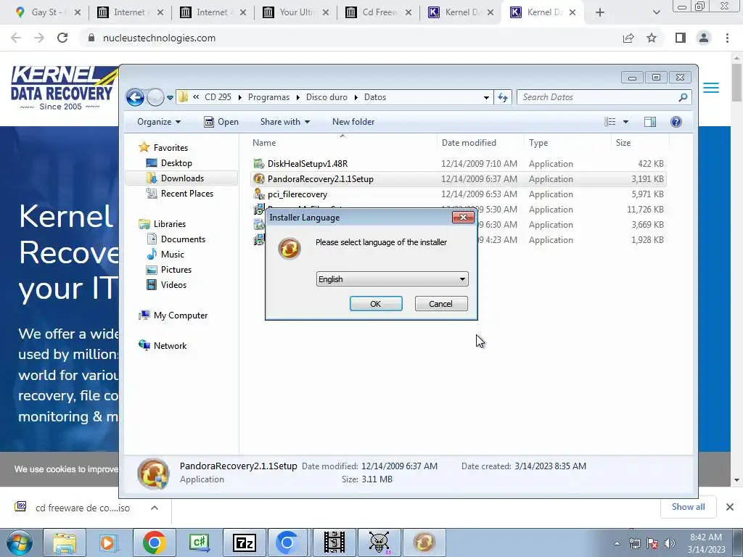The width and height of the screenshot is (743, 557).
Task: Sort by Name column header
Action: pos(264,143)
